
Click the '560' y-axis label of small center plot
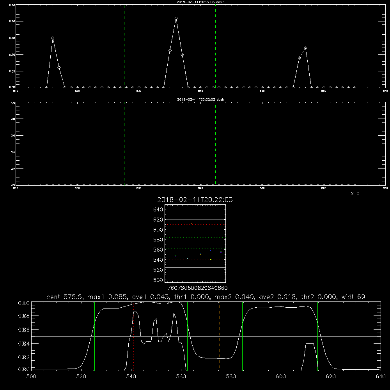158,250
